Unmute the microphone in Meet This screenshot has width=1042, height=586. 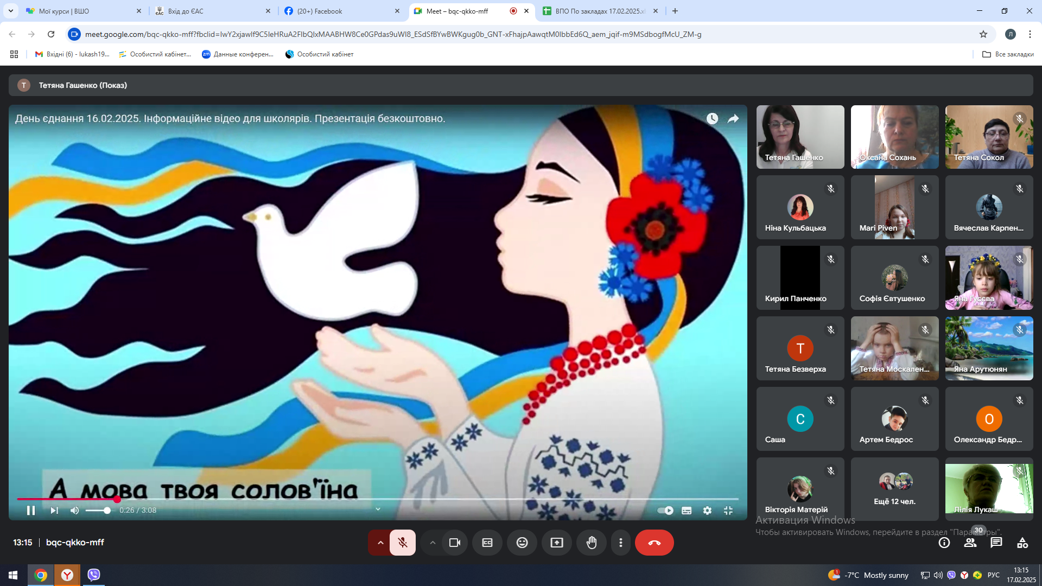pyautogui.click(x=403, y=543)
